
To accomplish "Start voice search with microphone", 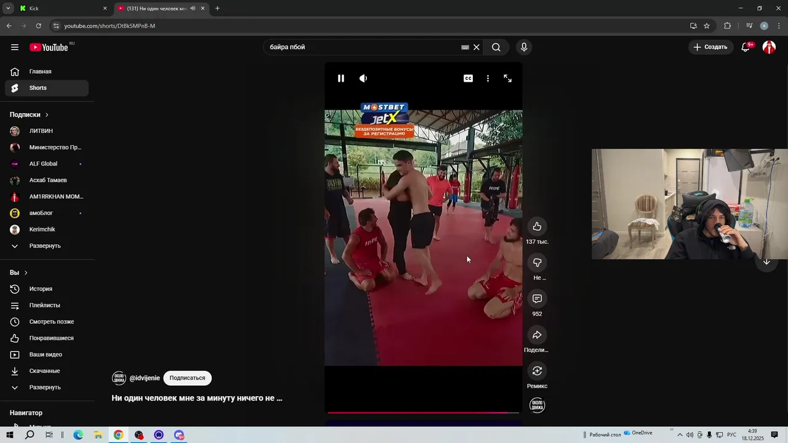I will pyautogui.click(x=524, y=47).
